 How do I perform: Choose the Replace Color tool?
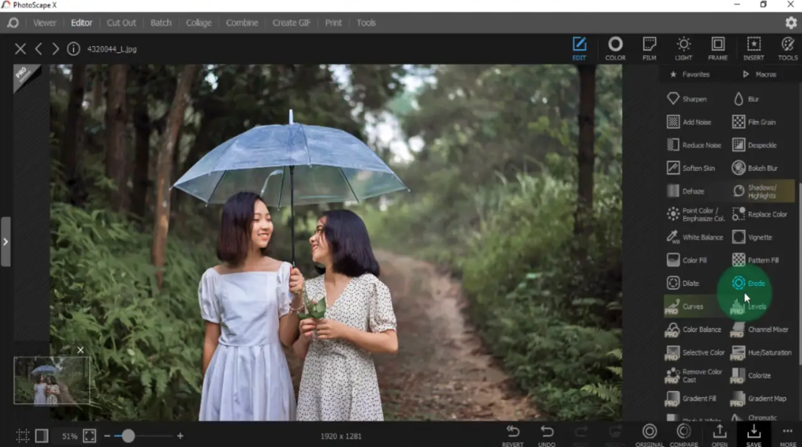tap(760, 214)
